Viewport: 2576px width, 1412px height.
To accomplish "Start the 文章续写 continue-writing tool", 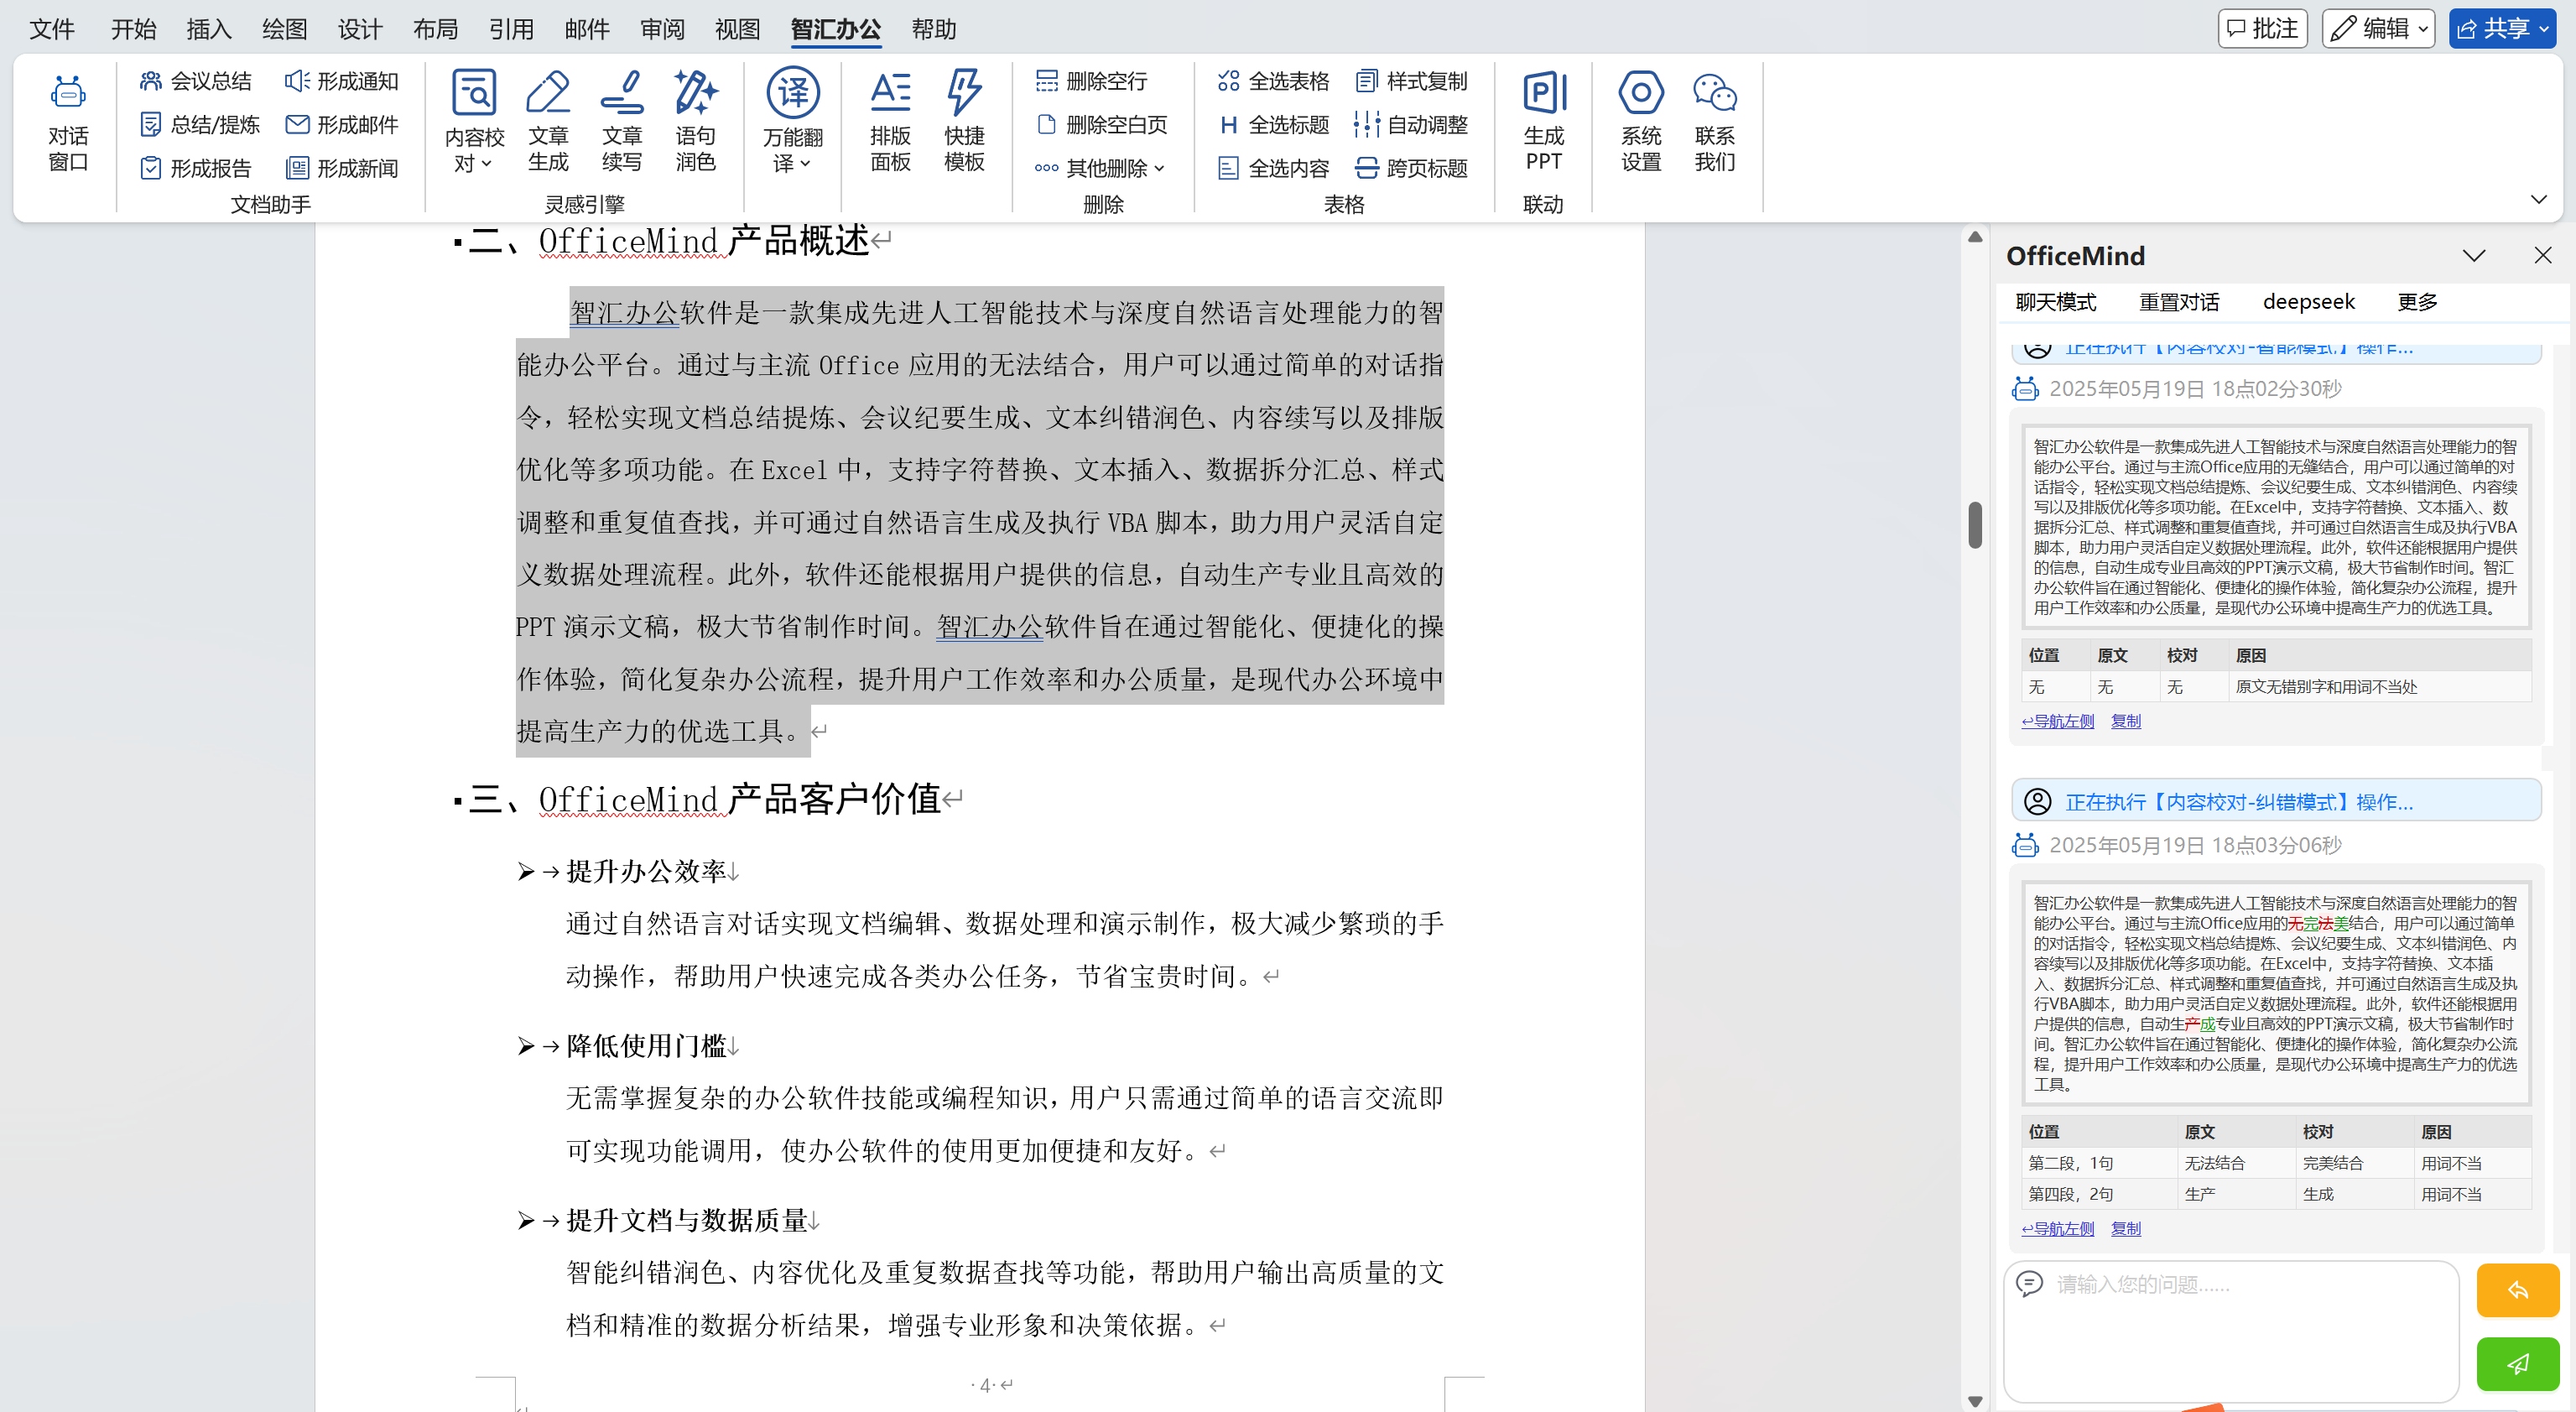I will tap(621, 122).
